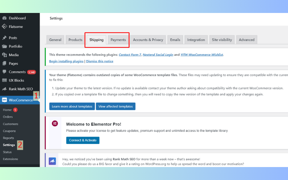Click the Rank Math notice icon
The width and height of the screenshot is (288, 180).
[52, 161]
